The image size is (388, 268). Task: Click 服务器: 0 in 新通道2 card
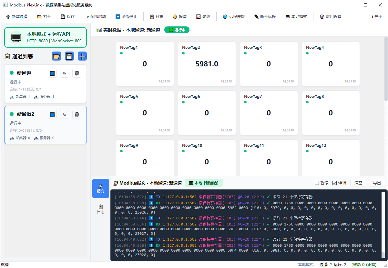click(x=44, y=138)
